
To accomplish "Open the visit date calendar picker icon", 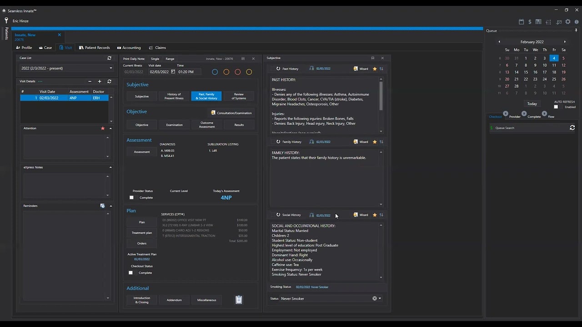I will 173,72.
